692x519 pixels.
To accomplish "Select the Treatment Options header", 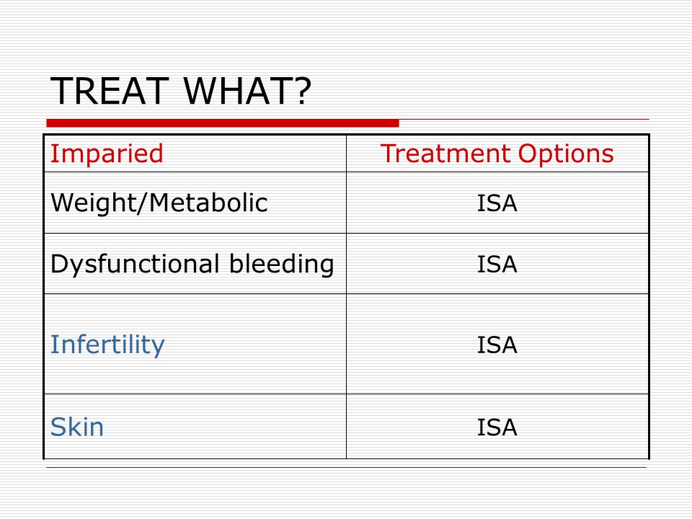I will click(497, 154).
